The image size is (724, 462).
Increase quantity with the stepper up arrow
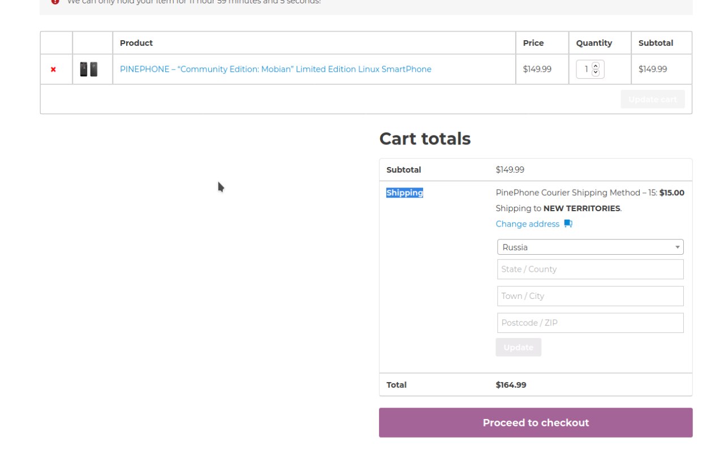pyautogui.click(x=596, y=66)
